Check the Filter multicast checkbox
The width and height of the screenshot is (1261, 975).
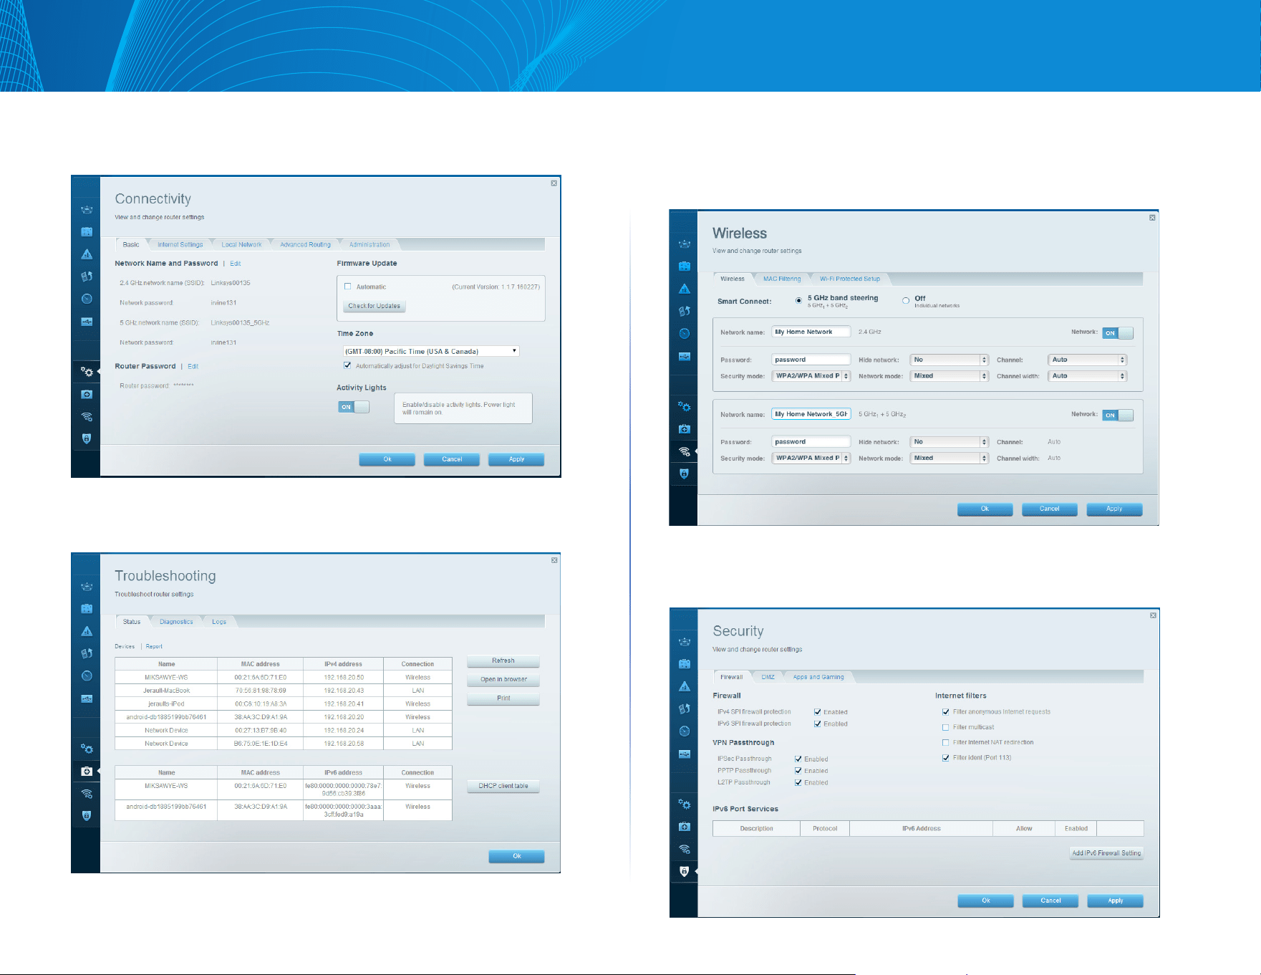(x=945, y=727)
